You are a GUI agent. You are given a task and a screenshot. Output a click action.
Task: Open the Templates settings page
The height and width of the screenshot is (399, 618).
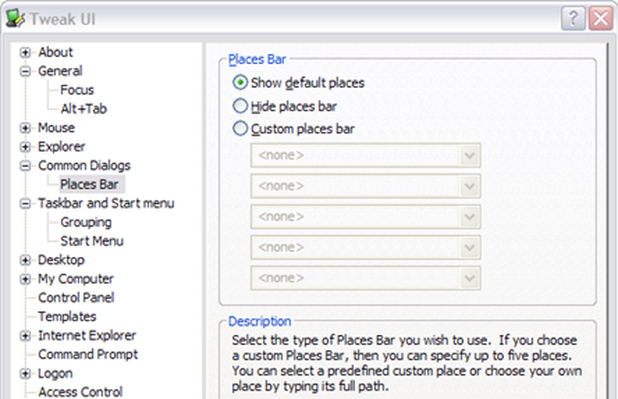[x=67, y=317]
